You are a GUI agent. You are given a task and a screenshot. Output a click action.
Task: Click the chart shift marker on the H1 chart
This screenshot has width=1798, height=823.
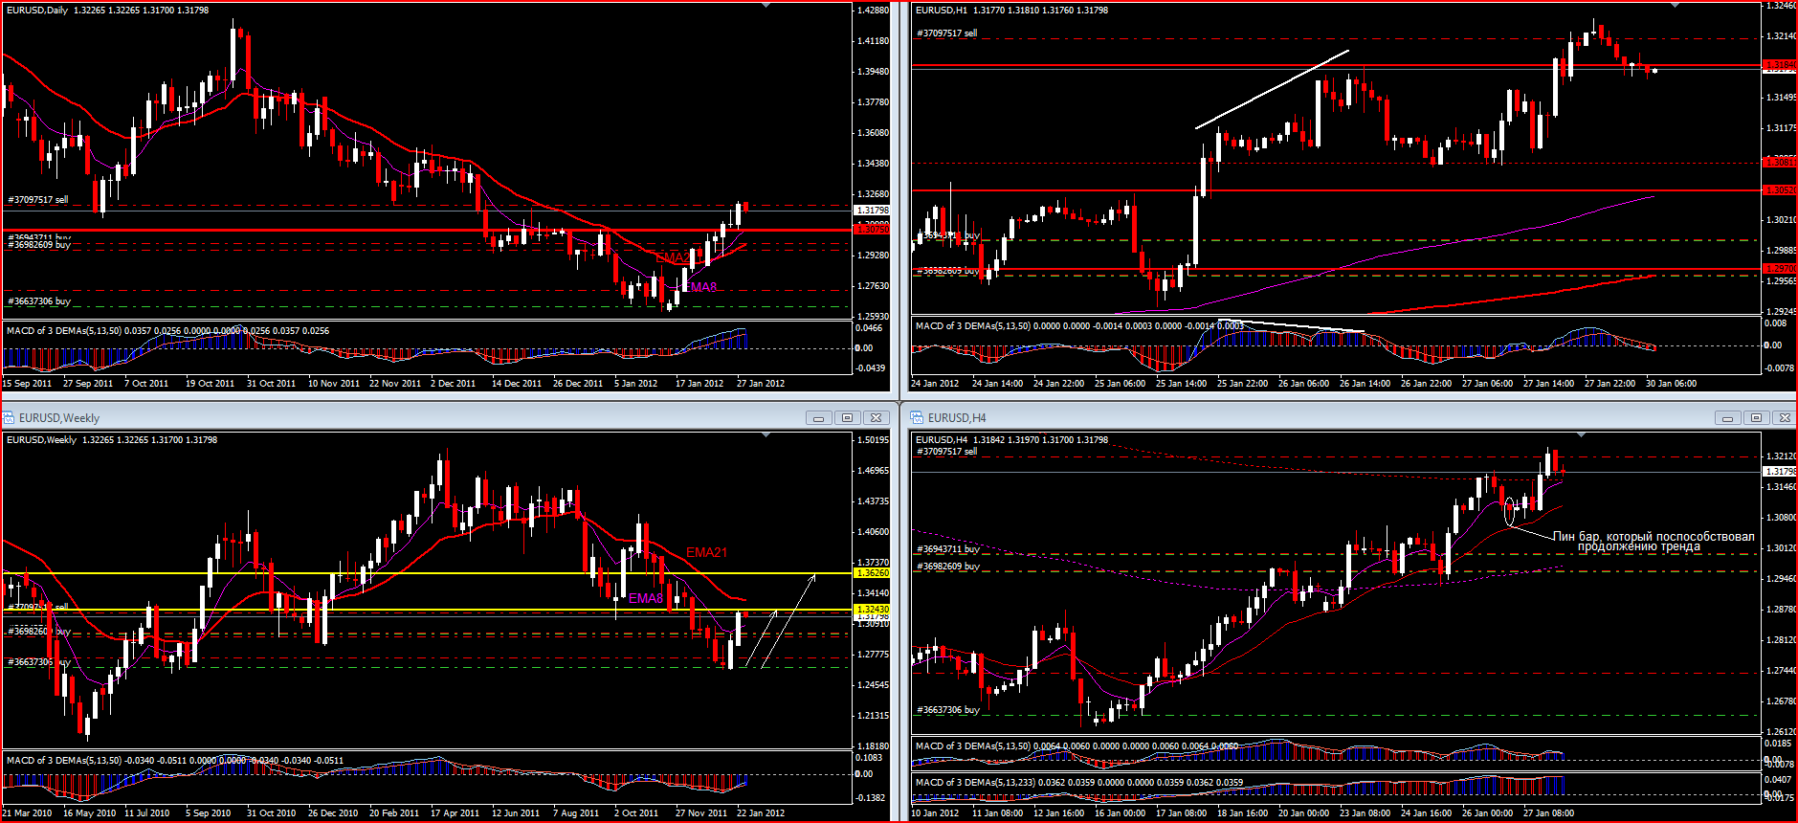coord(1675,6)
